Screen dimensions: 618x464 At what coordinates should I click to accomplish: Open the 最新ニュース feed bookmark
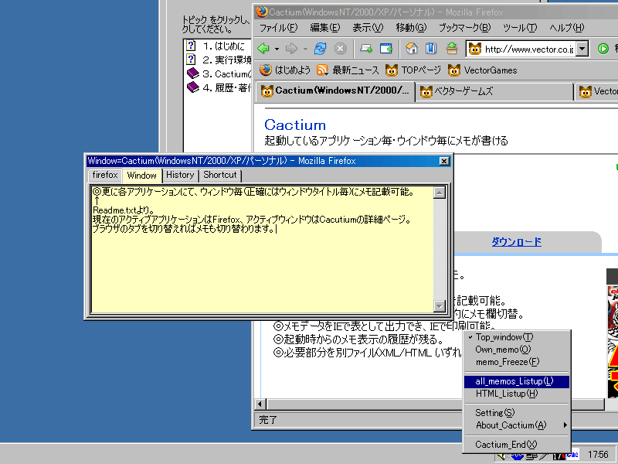(x=348, y=70)
